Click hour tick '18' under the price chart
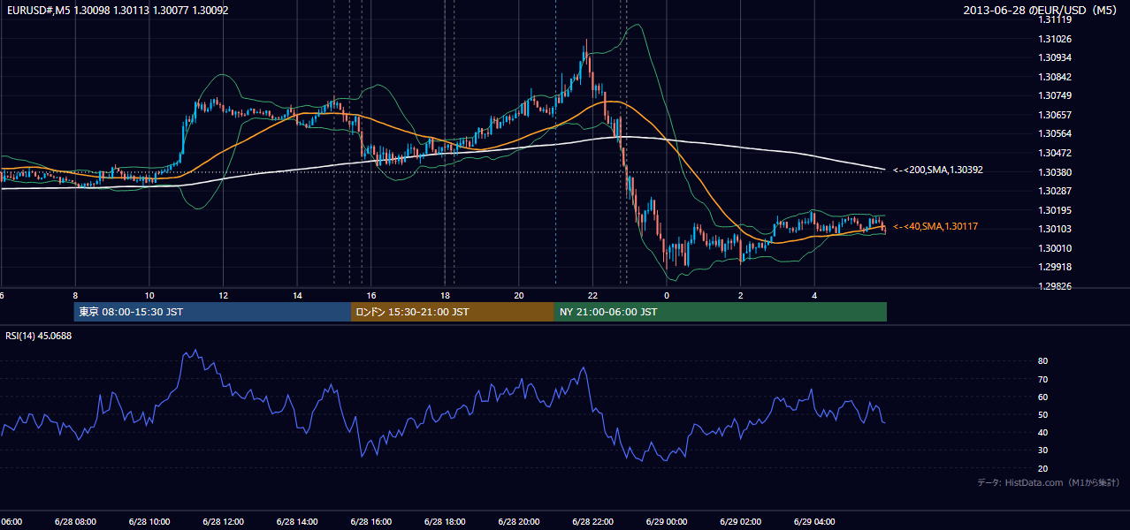 (x=445, y=295)
